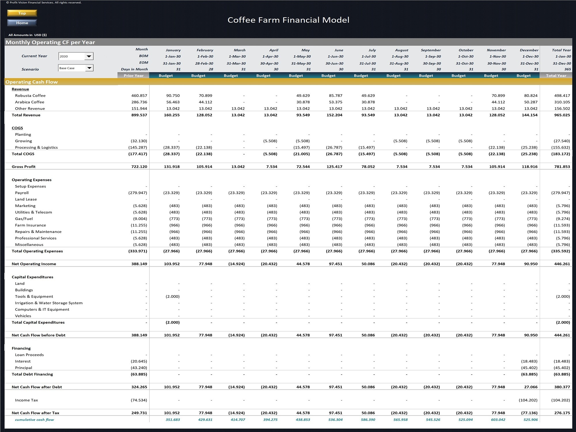Select the Operating Expenses heading
This screenshot has width=576, height=432.
coord(32,180)
